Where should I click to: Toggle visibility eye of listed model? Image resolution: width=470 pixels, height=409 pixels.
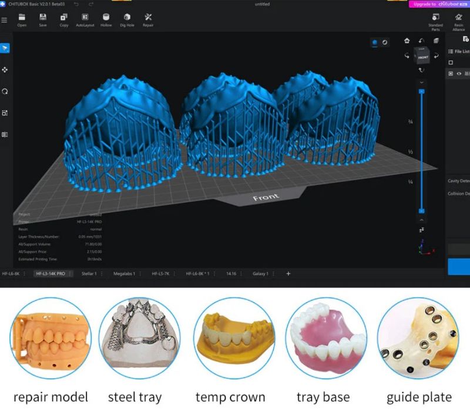point(459,74)
